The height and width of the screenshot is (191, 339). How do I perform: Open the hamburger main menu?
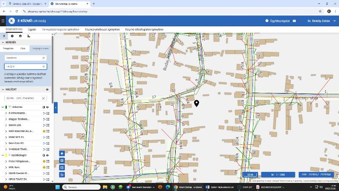3,21
